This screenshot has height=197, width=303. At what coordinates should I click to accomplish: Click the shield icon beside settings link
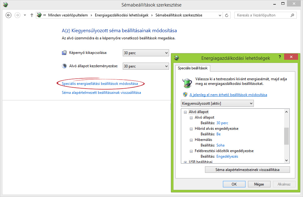pos(185,94)
